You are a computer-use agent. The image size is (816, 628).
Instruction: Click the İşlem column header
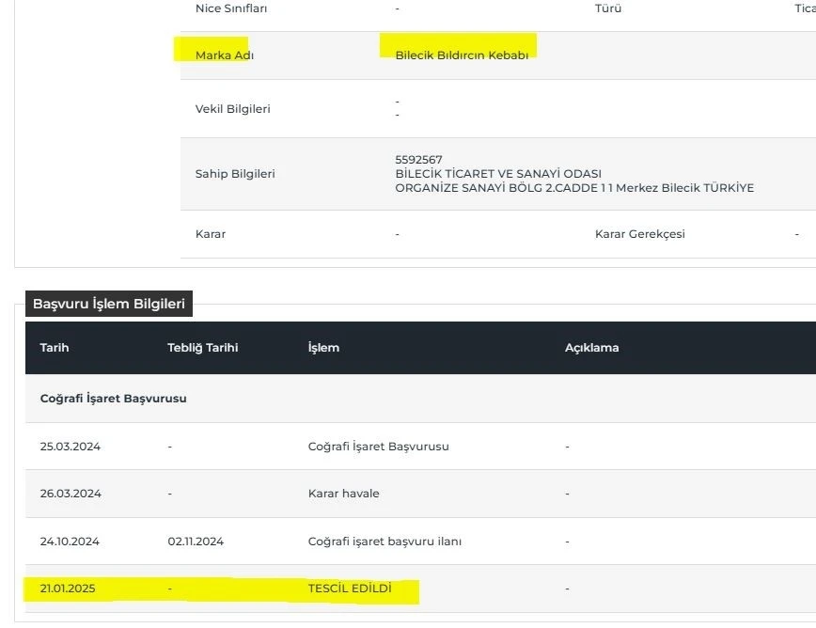pyautogui.click(x=323, y=348)
